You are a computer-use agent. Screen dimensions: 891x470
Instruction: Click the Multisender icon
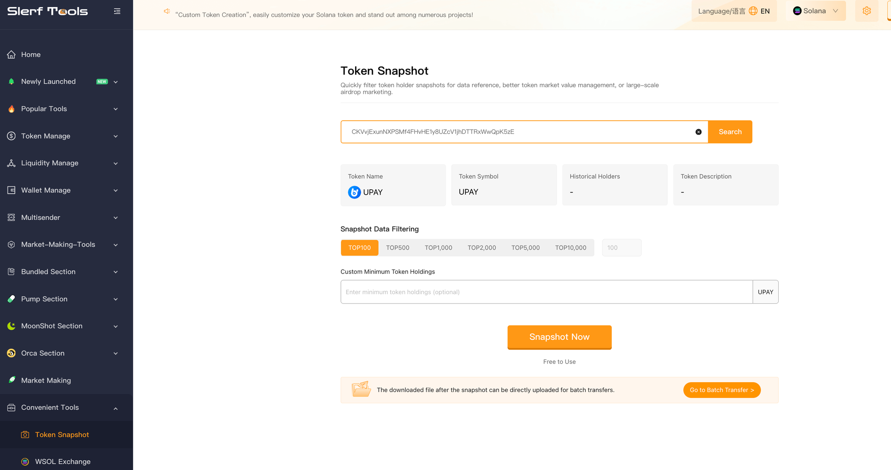(12, 217)
